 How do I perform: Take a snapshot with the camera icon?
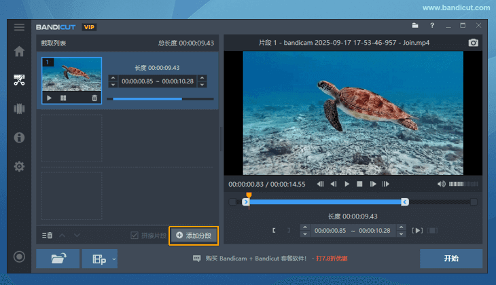click(x=474, y=43)
